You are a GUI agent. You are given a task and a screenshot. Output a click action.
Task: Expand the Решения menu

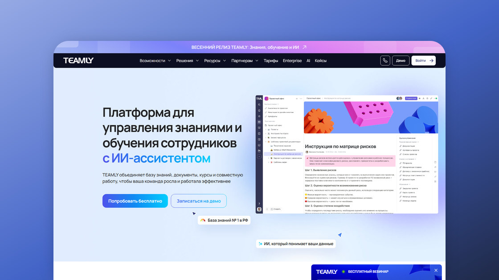[188, 60]
